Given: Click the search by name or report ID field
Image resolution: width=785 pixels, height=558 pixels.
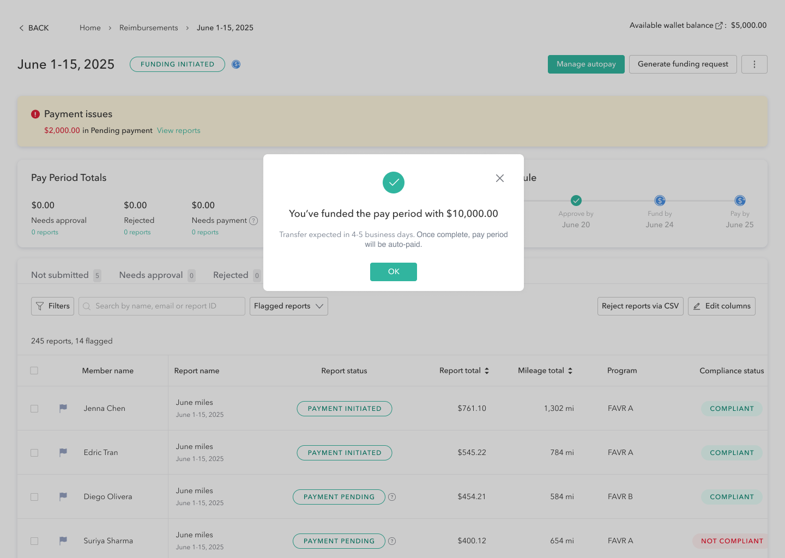Looking at the screenshot, I should point(162,306).
